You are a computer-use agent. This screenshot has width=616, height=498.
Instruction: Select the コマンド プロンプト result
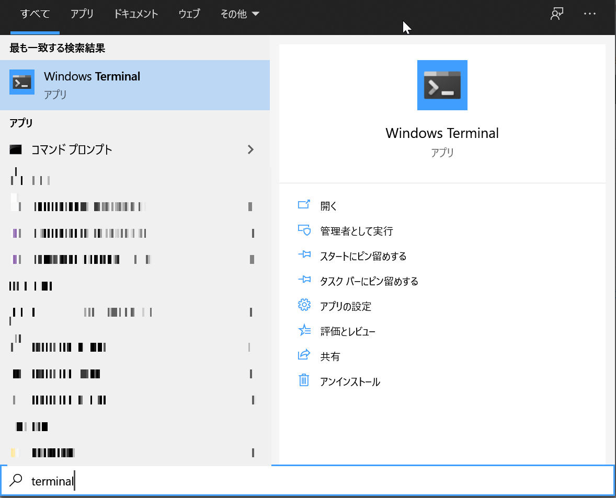pos(135,149)
